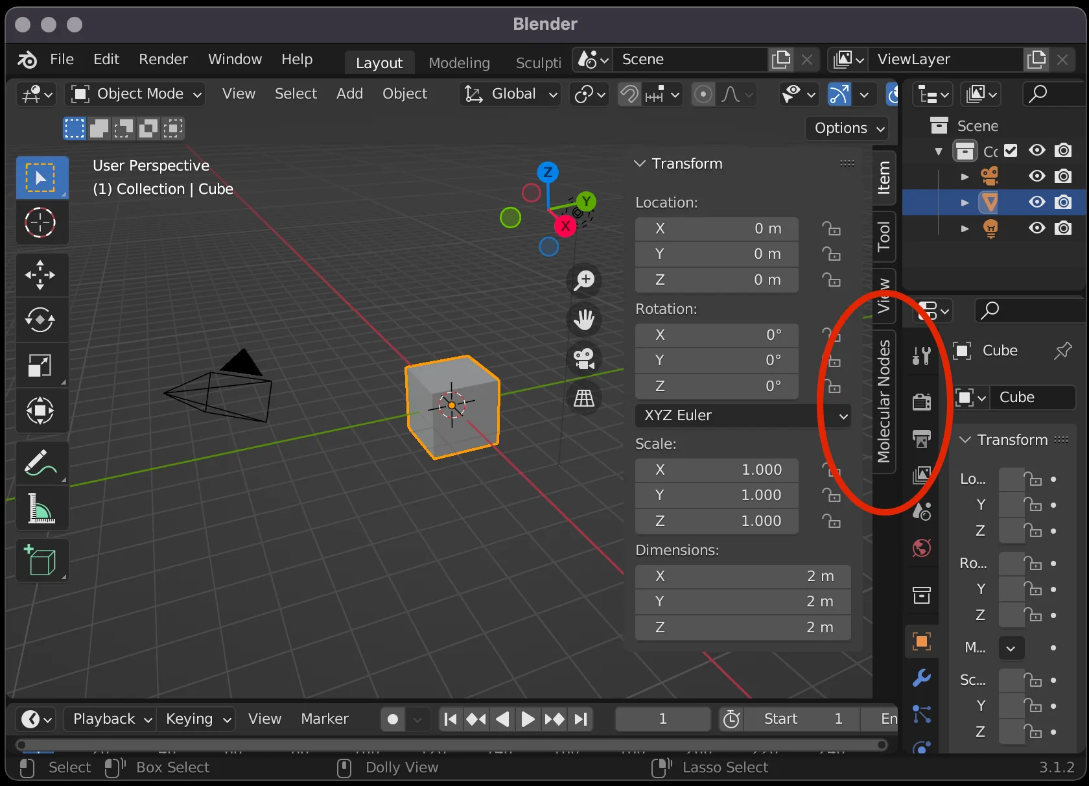The height and width of the screenshot is (786, 1089).
Task: Jump to the first frame
Action: [451, 719]
